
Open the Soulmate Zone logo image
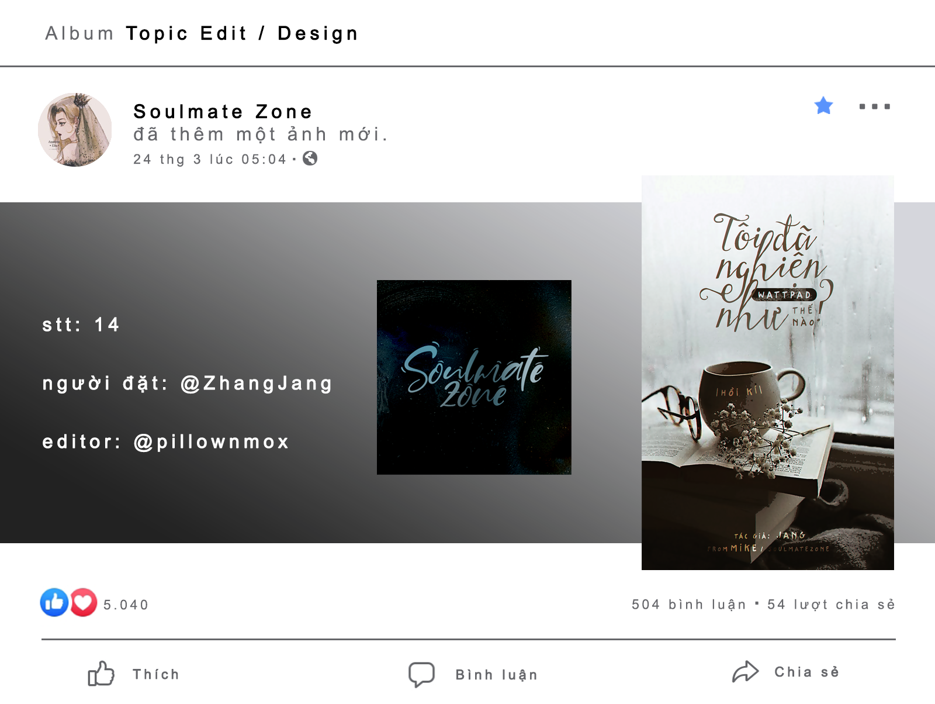pos(474,377)
